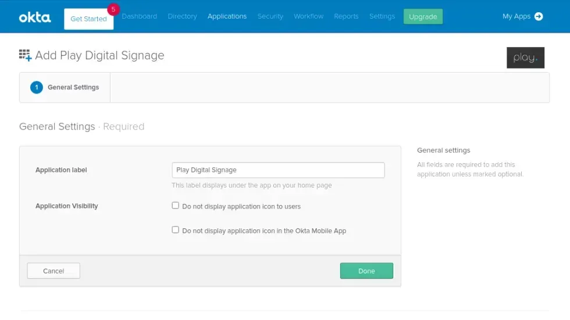Open the Settings menu
Image resolution: width=570 pixels, height=320 pixels.
(x=382, y=16)
